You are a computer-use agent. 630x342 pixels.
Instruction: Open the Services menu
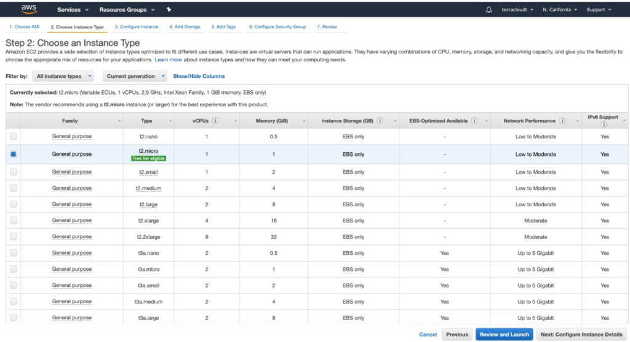coord(73,10)
